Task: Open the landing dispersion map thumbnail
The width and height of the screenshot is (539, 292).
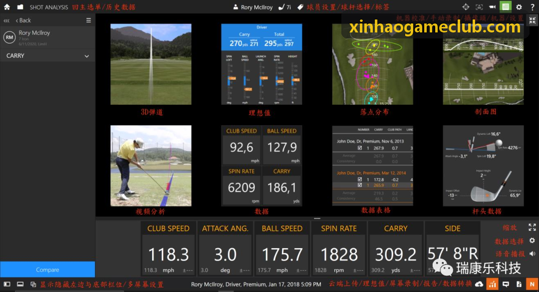Action: (373, 64)
